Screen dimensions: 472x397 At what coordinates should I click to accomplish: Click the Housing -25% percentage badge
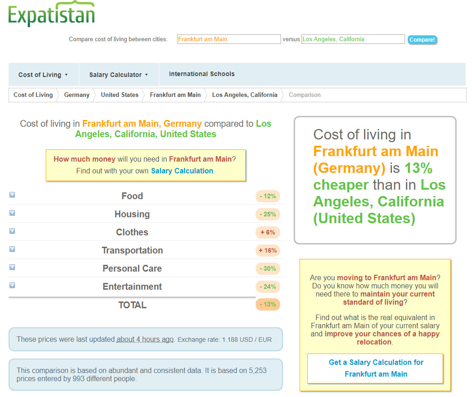pyautogui.click(x=268, y=214)
